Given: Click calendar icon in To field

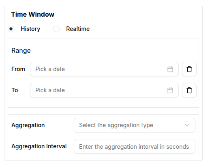Looking at the screenshot, I should (170, 90).
